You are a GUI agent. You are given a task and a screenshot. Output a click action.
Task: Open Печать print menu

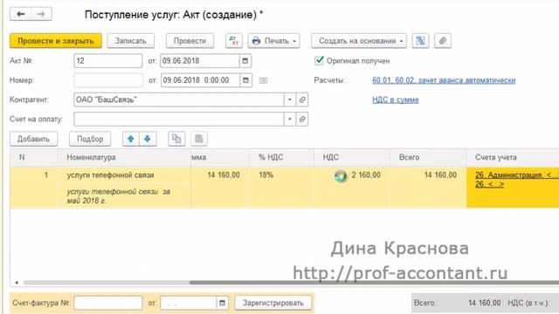click(273, 41)
